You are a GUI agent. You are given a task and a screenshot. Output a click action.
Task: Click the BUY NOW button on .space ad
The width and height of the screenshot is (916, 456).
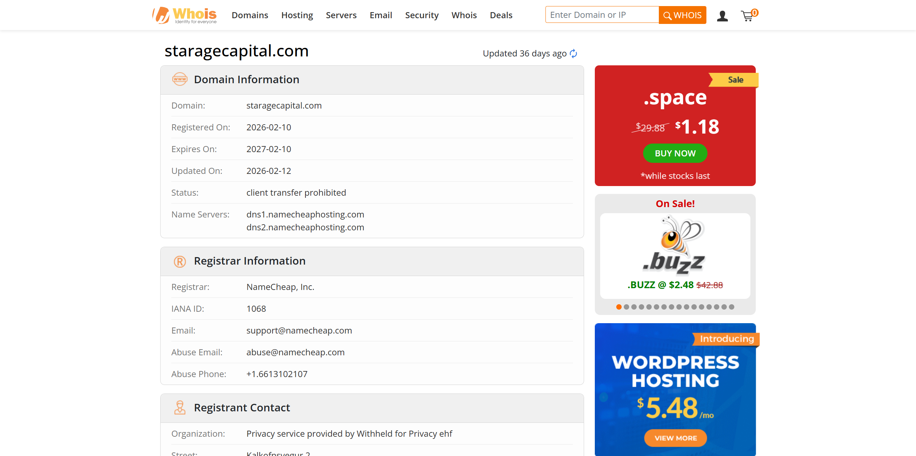tap(675, 153)
